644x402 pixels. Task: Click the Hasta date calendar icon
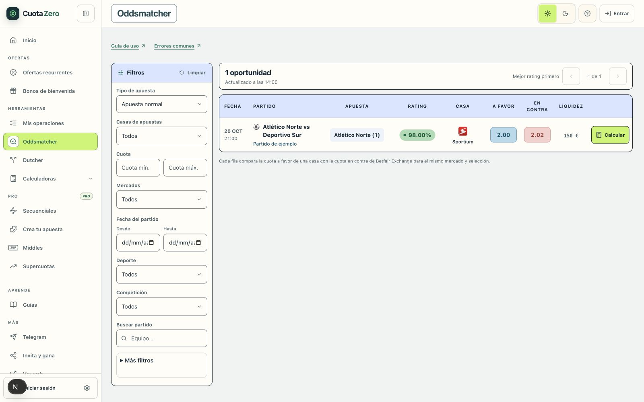tap(198, 243)
